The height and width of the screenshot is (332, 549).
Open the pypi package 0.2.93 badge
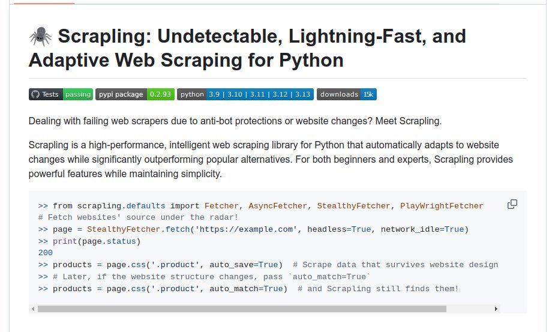[135, 94]
